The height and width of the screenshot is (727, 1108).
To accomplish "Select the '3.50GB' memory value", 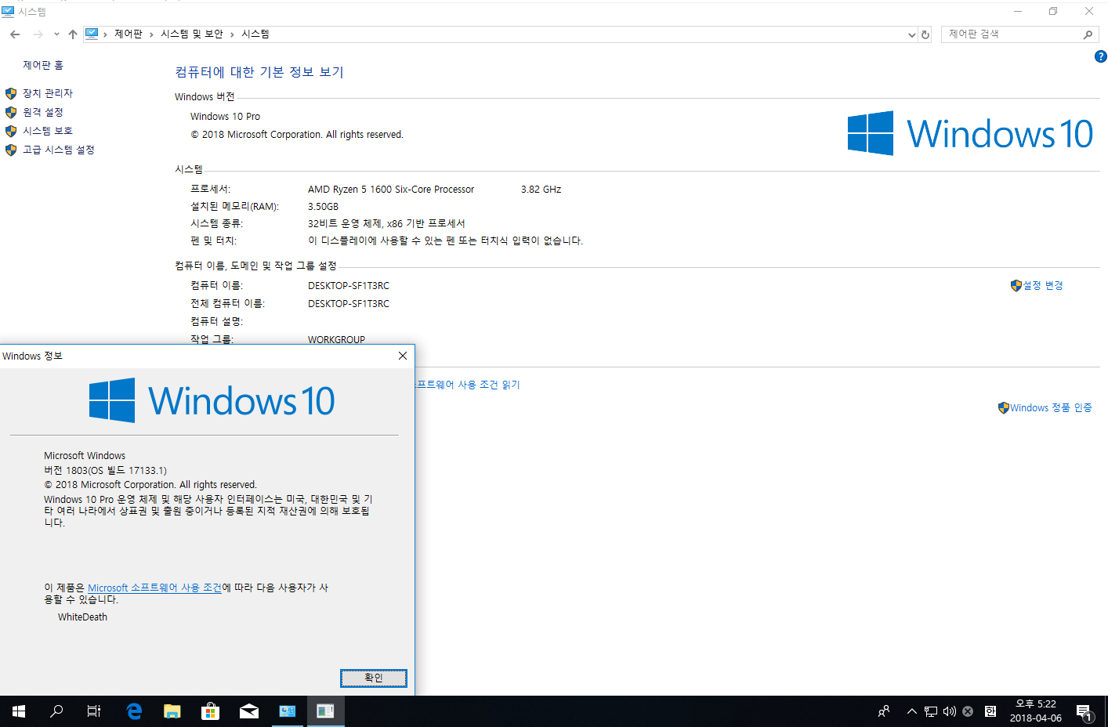I will coord(323,207).
